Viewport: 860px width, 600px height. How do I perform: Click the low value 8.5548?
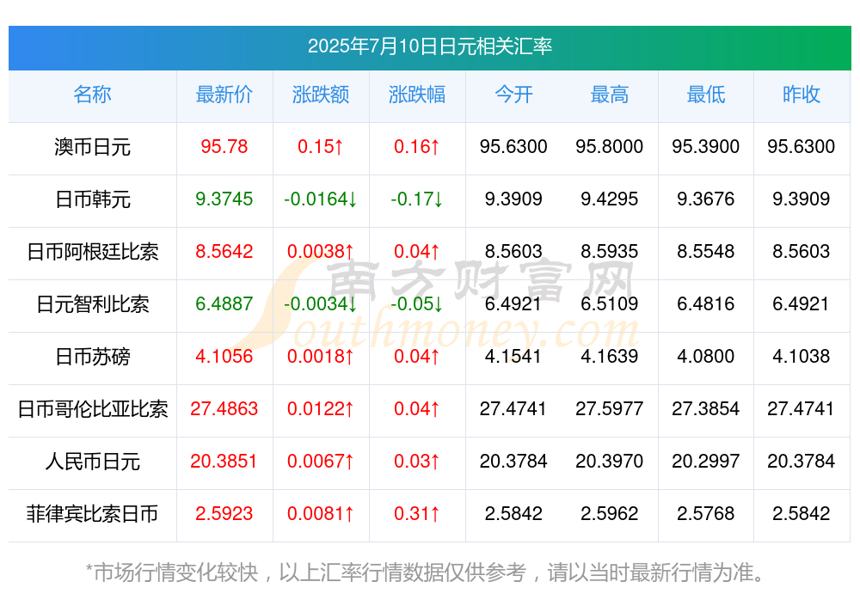coord(705,251)
